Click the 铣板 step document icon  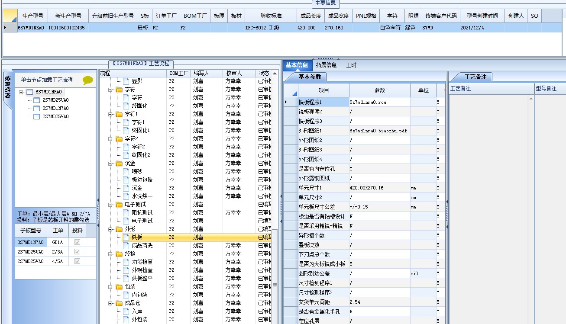(x=126, y=237)
